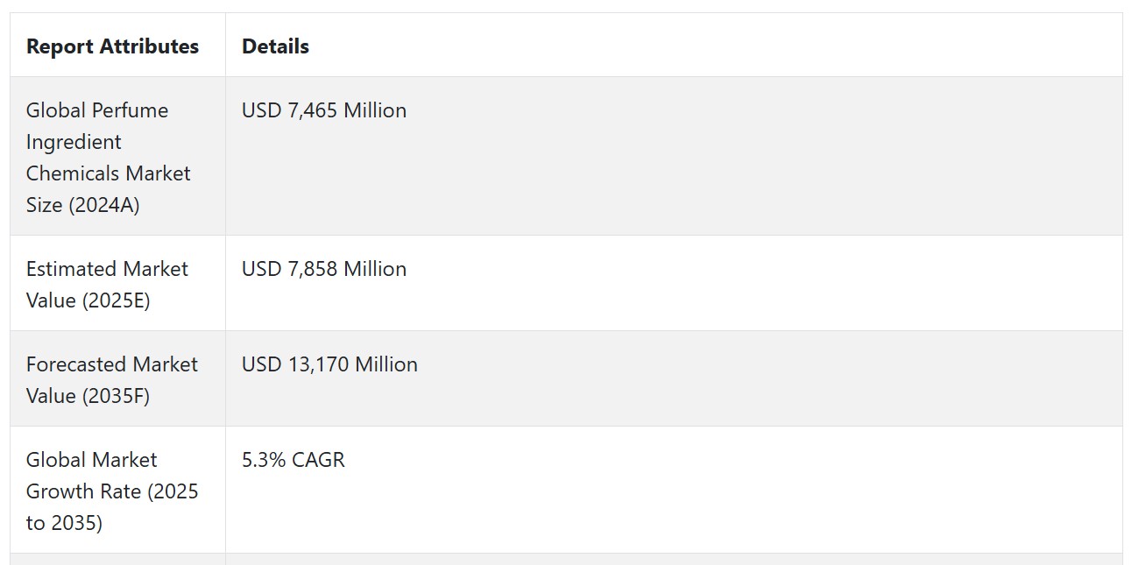Screen dimensions: 1139x565
Task: Select the USD 13,170 Million value
Action: point(329,364)
